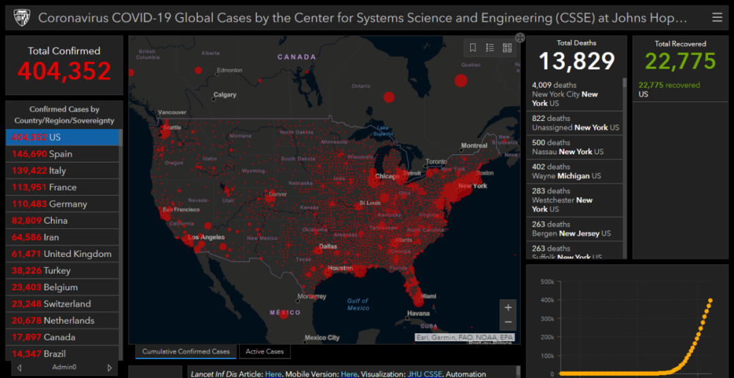Click the latest orange point on chart
Image resolution: width=734 pixels, height=378 pixels.
711,300
